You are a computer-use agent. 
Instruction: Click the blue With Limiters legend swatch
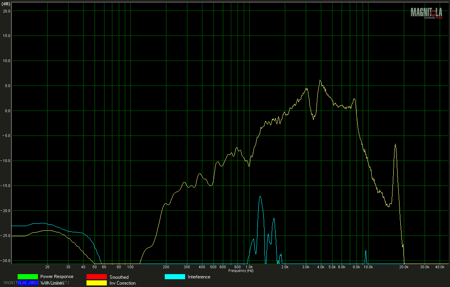coord(27,283)
